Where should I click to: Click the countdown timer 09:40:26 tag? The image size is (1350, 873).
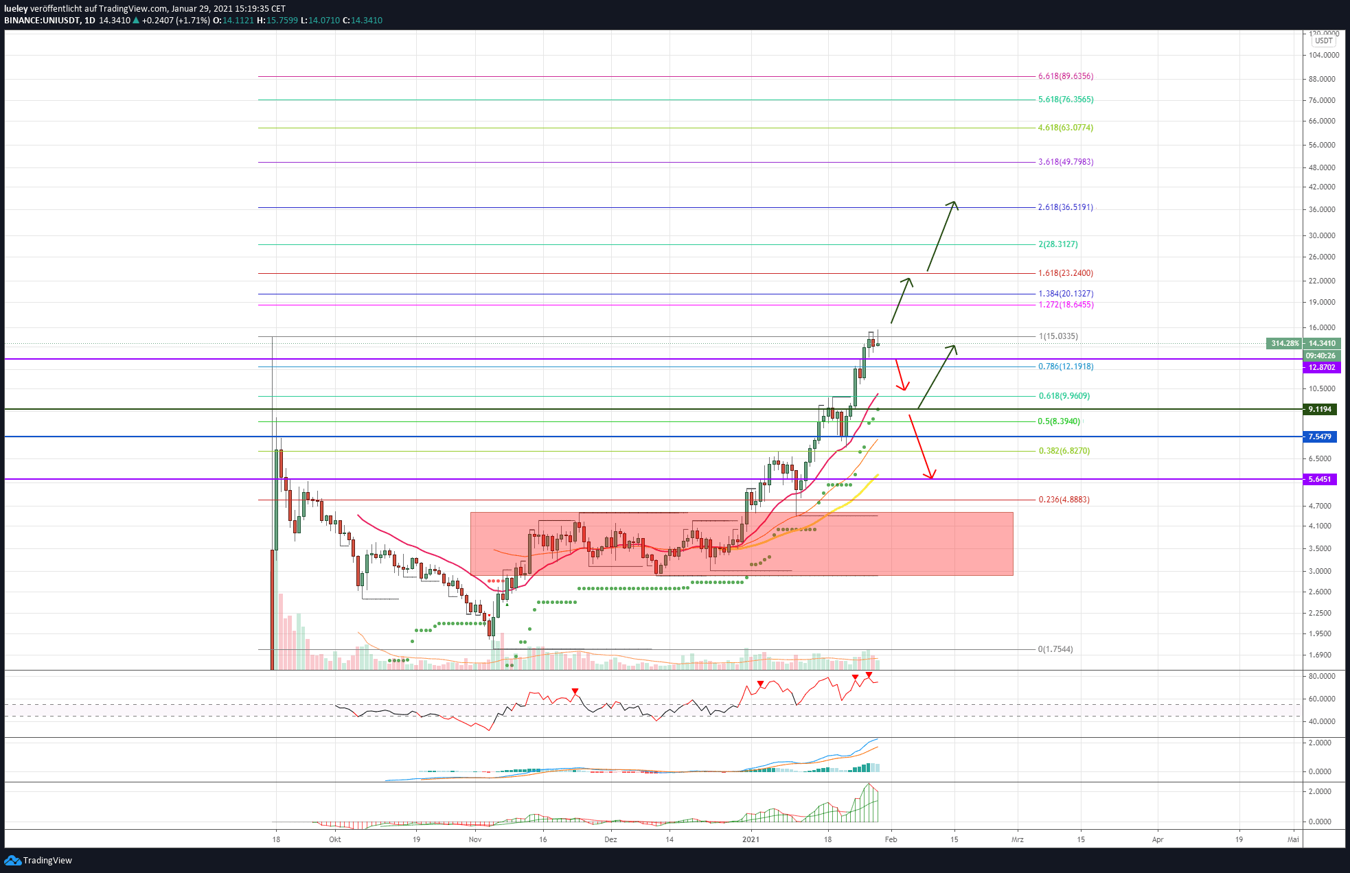[1321, 356]
